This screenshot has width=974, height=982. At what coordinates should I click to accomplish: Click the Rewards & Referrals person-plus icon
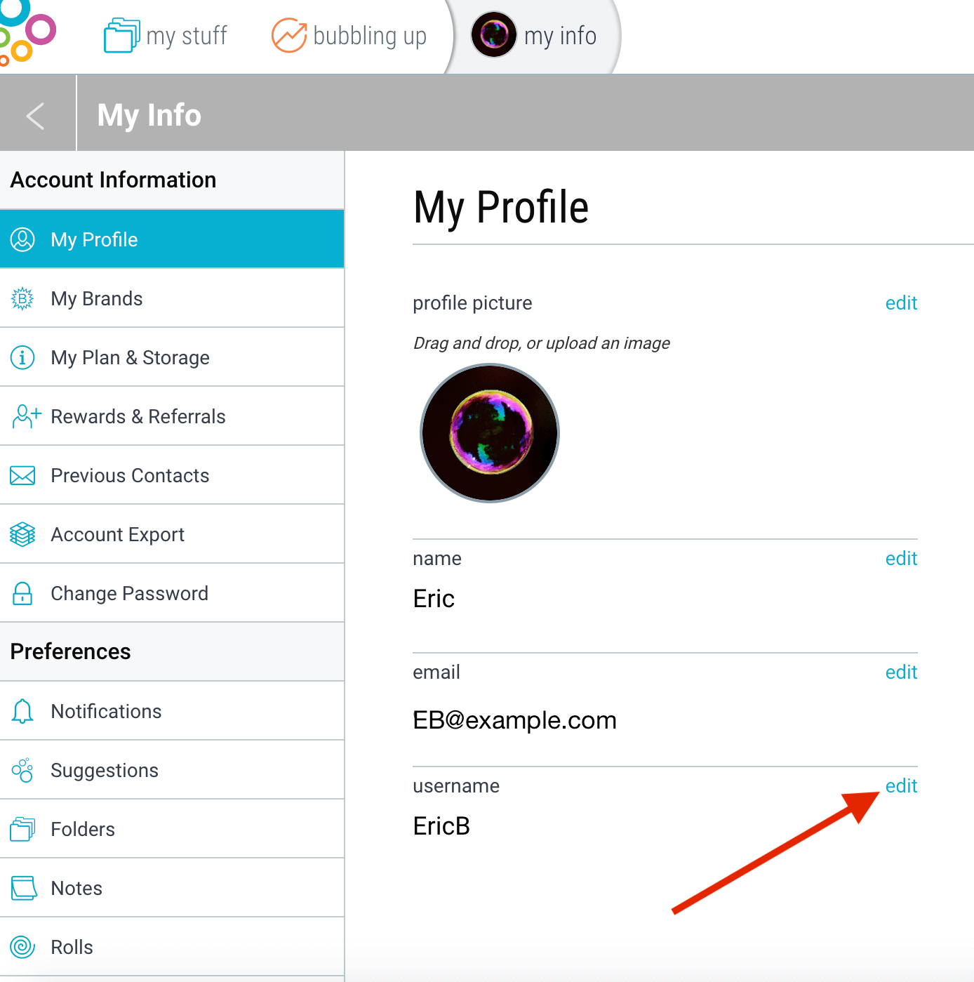(x=26, y=416)
